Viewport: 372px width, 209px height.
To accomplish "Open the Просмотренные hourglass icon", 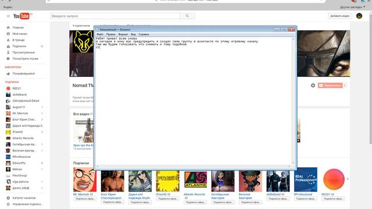I will click(8, 52).
